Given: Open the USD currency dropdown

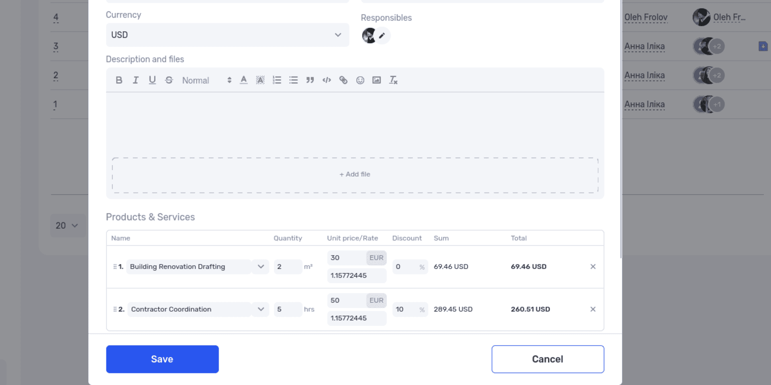Looking at the screenshot, I should (x=227, y=35).
